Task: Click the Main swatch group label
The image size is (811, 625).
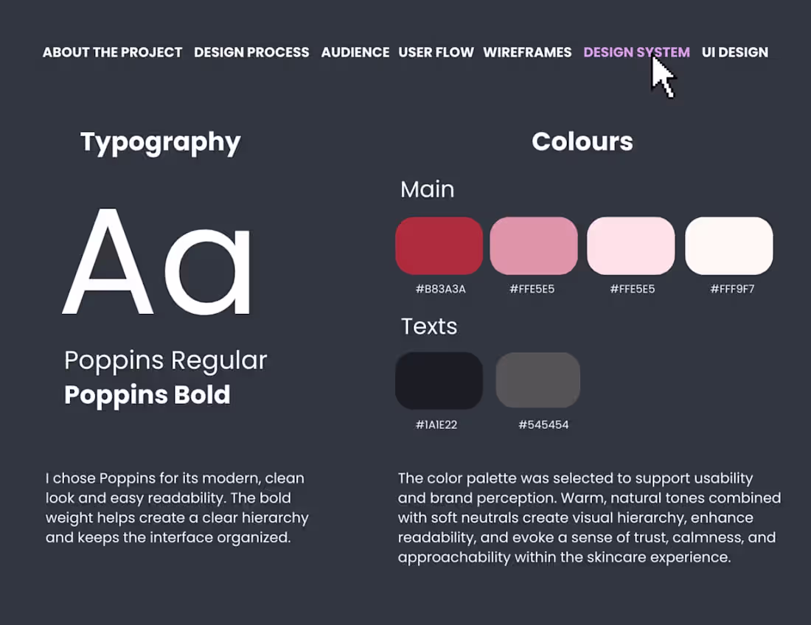Action: [x=428, y=189]
